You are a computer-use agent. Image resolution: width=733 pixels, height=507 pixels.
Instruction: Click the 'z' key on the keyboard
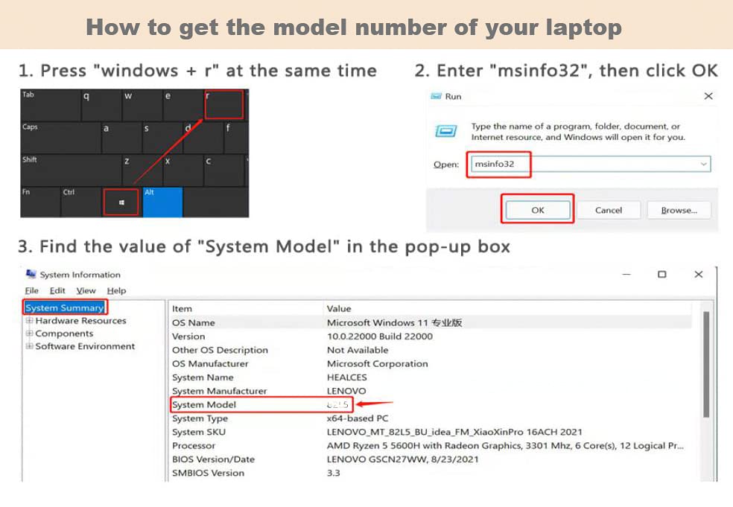pyautogui.click(x=142, y=170)
